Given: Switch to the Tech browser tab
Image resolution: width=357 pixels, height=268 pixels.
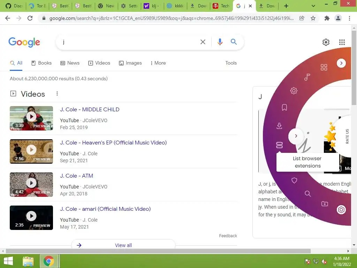Looking at the screenshot, I should tap(221, 6).
